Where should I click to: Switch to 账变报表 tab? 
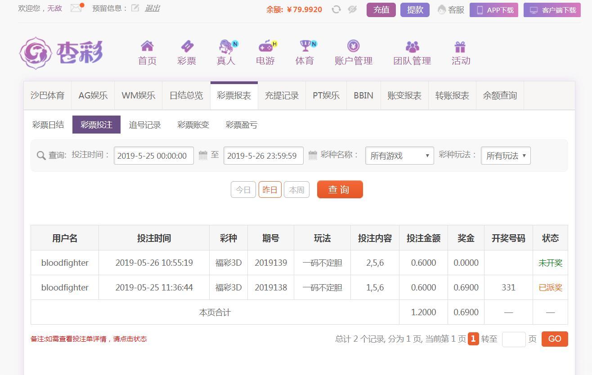[404, 95]
